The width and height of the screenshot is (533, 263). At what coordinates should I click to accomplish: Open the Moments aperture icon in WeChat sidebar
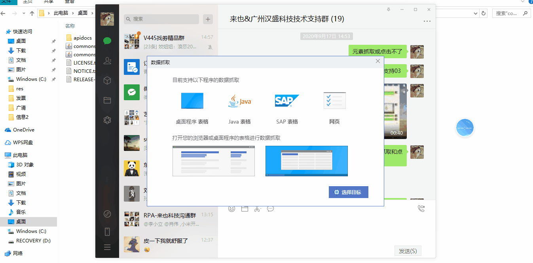click(107, 120)
